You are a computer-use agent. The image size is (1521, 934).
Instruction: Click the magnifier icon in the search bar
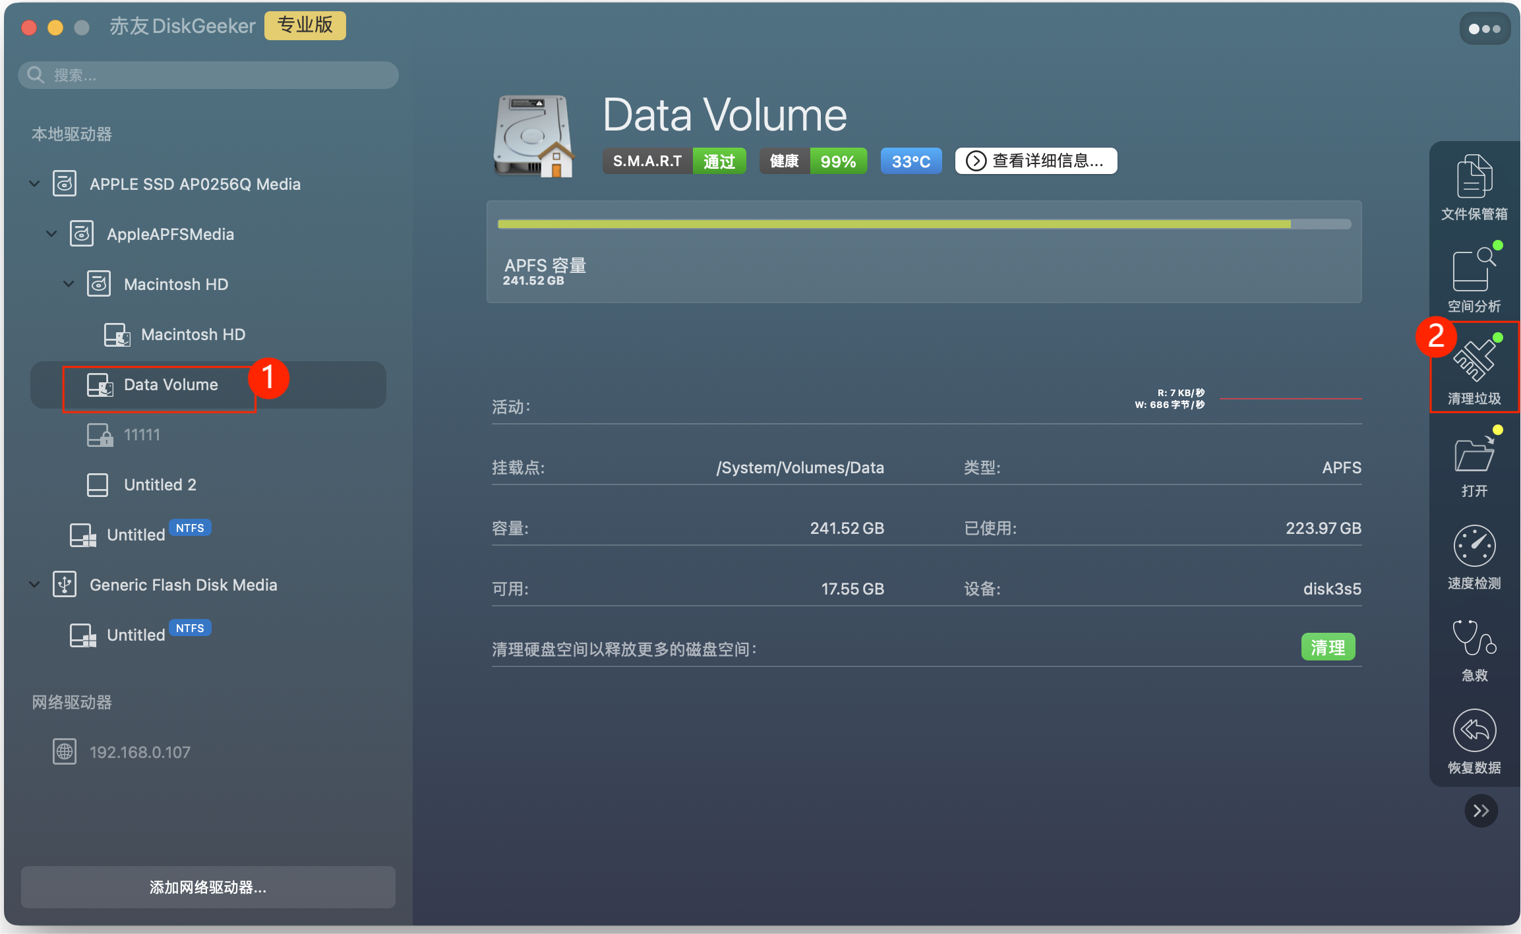coord(35,74)
